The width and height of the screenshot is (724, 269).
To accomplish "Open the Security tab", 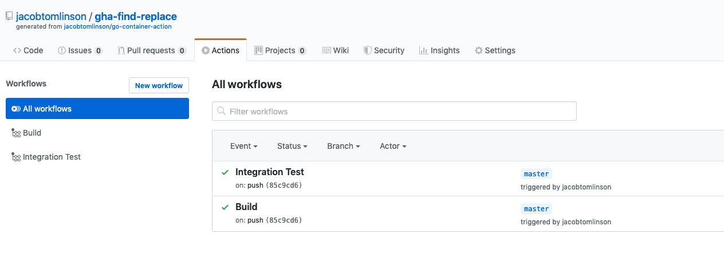I will (x=384, y=50).
